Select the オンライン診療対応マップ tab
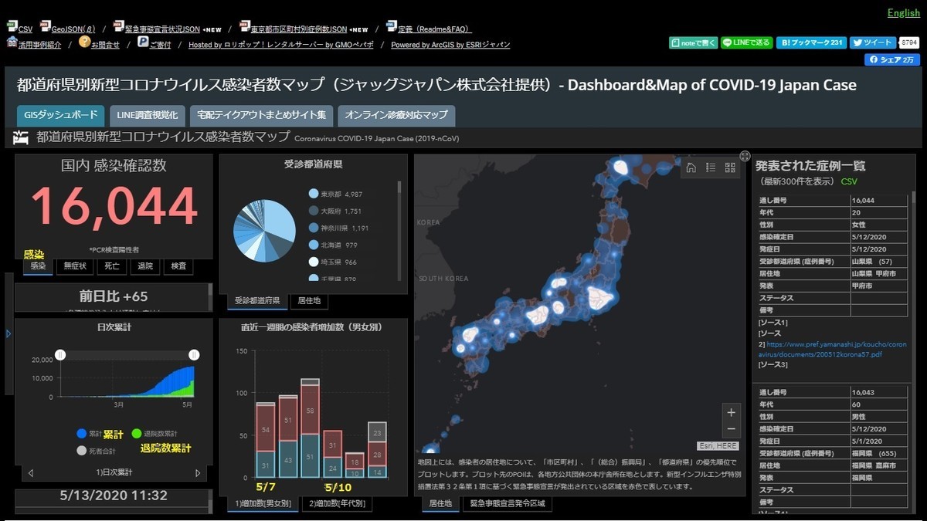The height and width of the screenshot is (521, 927). pos(396,116)
